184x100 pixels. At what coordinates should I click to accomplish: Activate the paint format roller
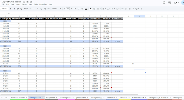click(x=21, y=9)
